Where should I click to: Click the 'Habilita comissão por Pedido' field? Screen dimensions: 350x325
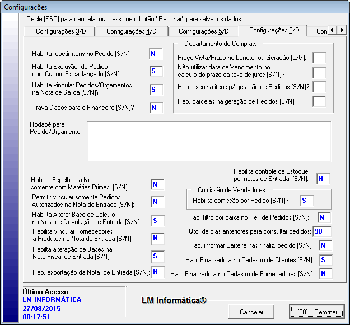tap(307, 201)
